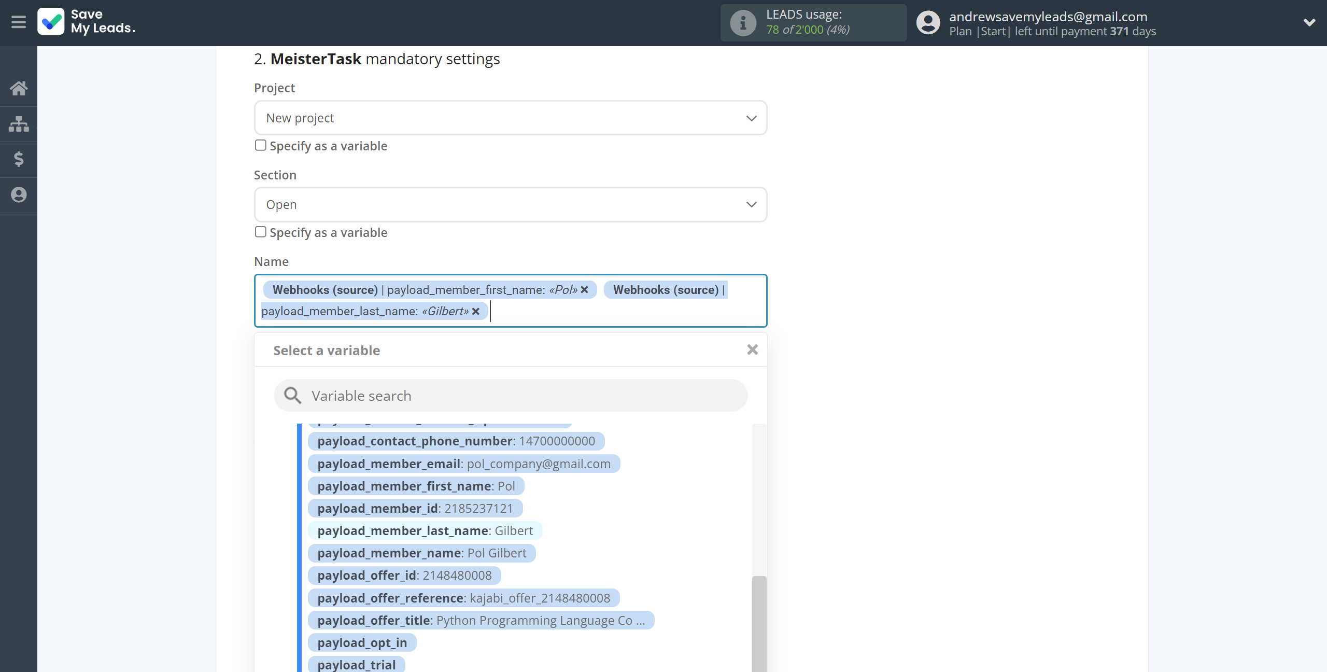Click the MeisterTask mandatory settings heading

[x=377, y=59]
